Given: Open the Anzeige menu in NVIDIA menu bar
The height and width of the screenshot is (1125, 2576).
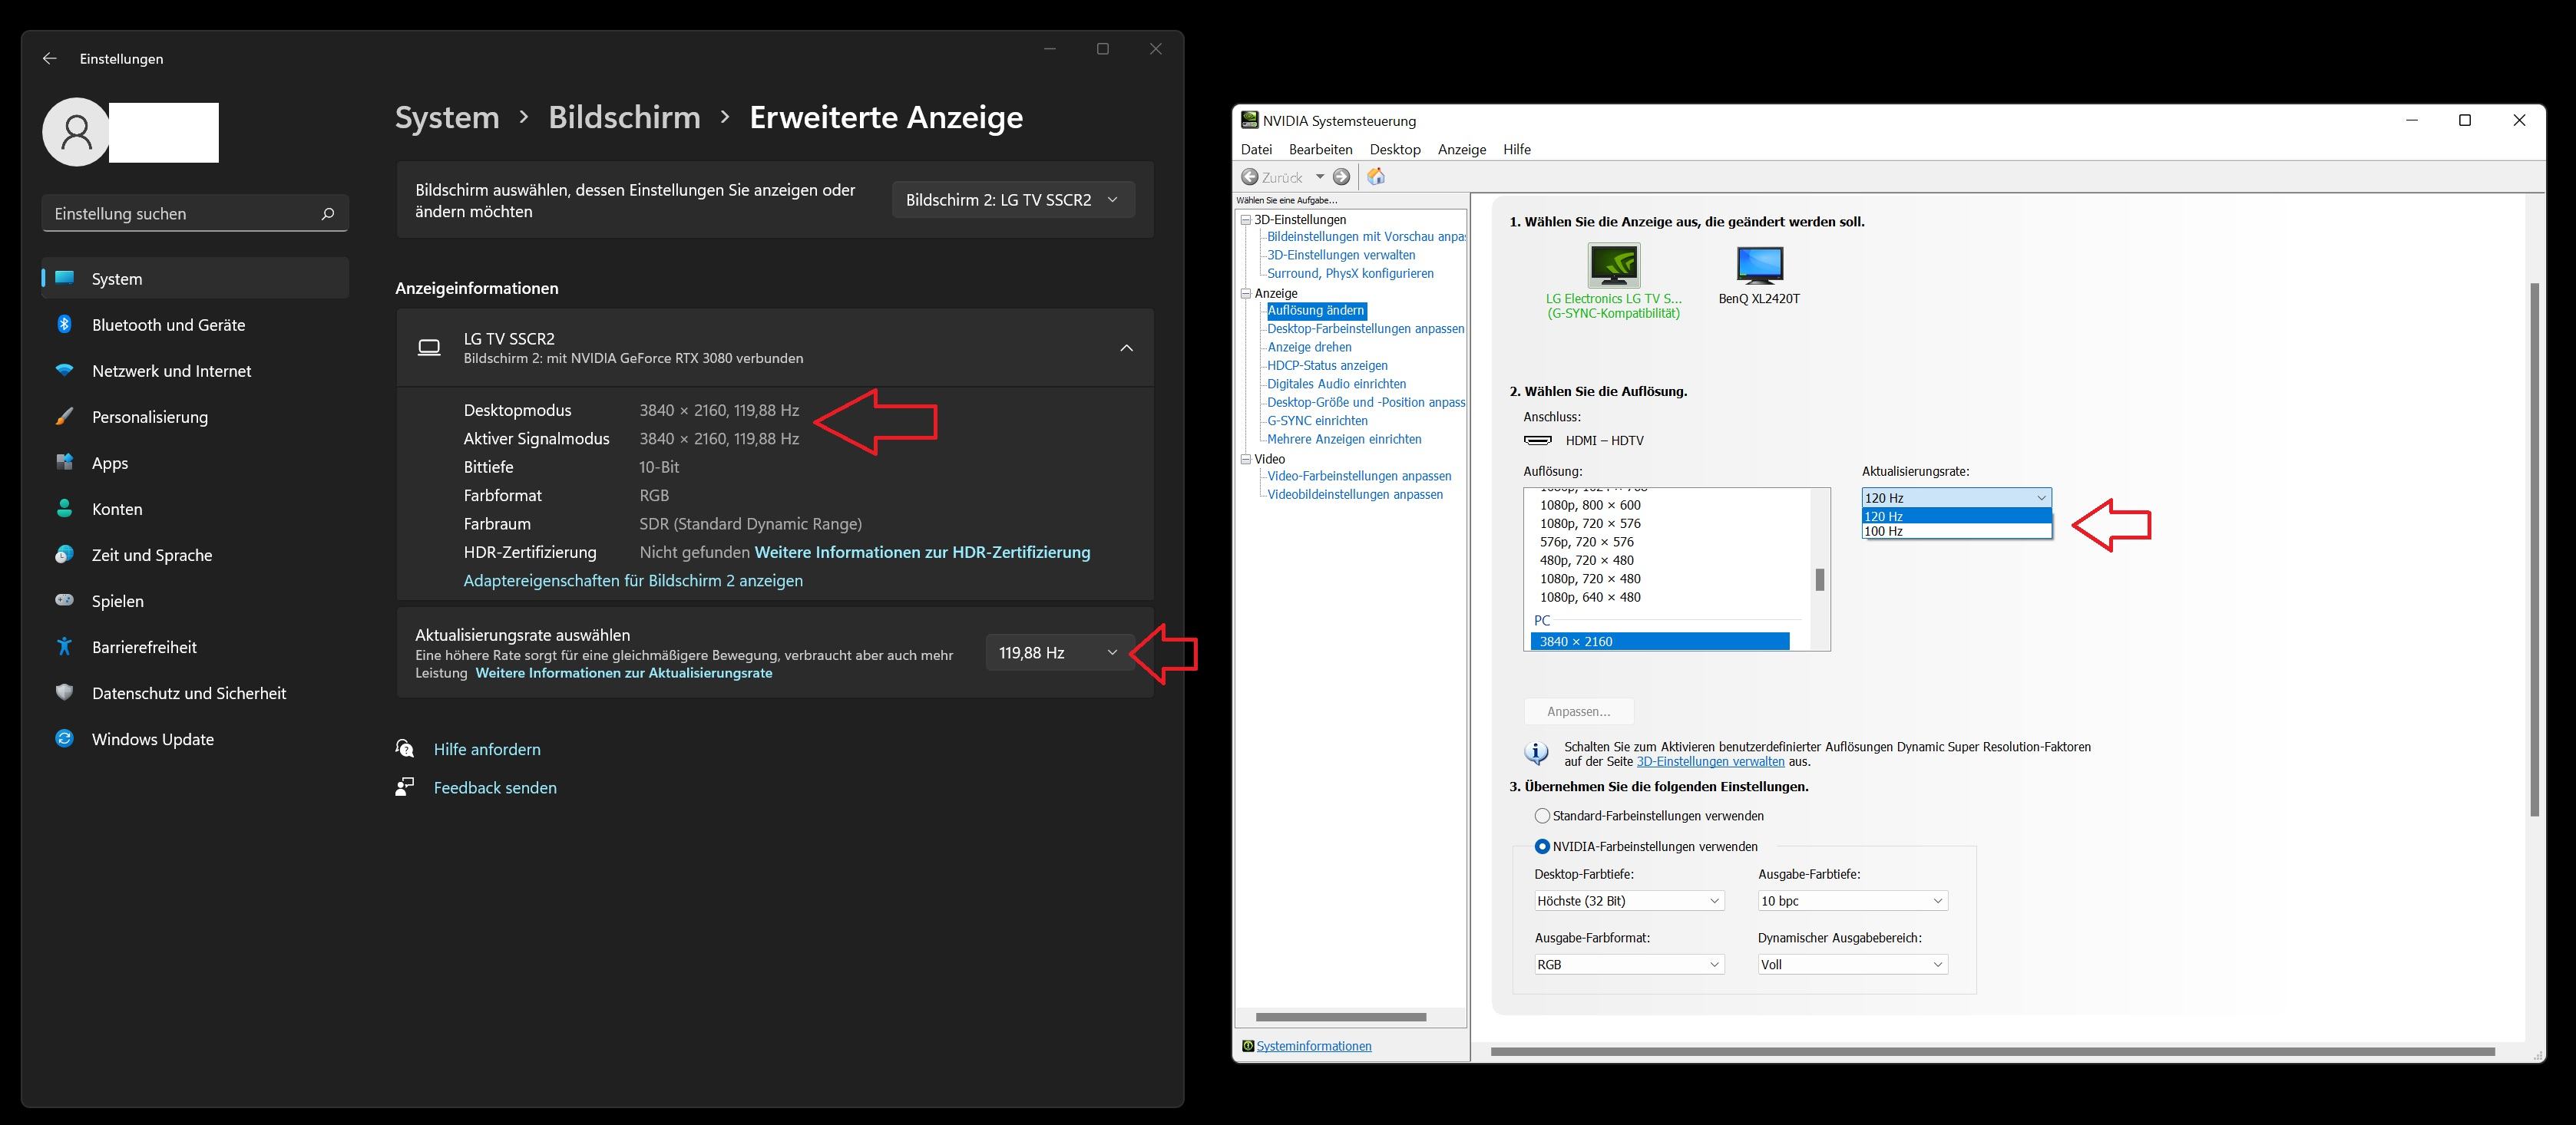Looking at the screenshot, I should tap(1462, 150).
